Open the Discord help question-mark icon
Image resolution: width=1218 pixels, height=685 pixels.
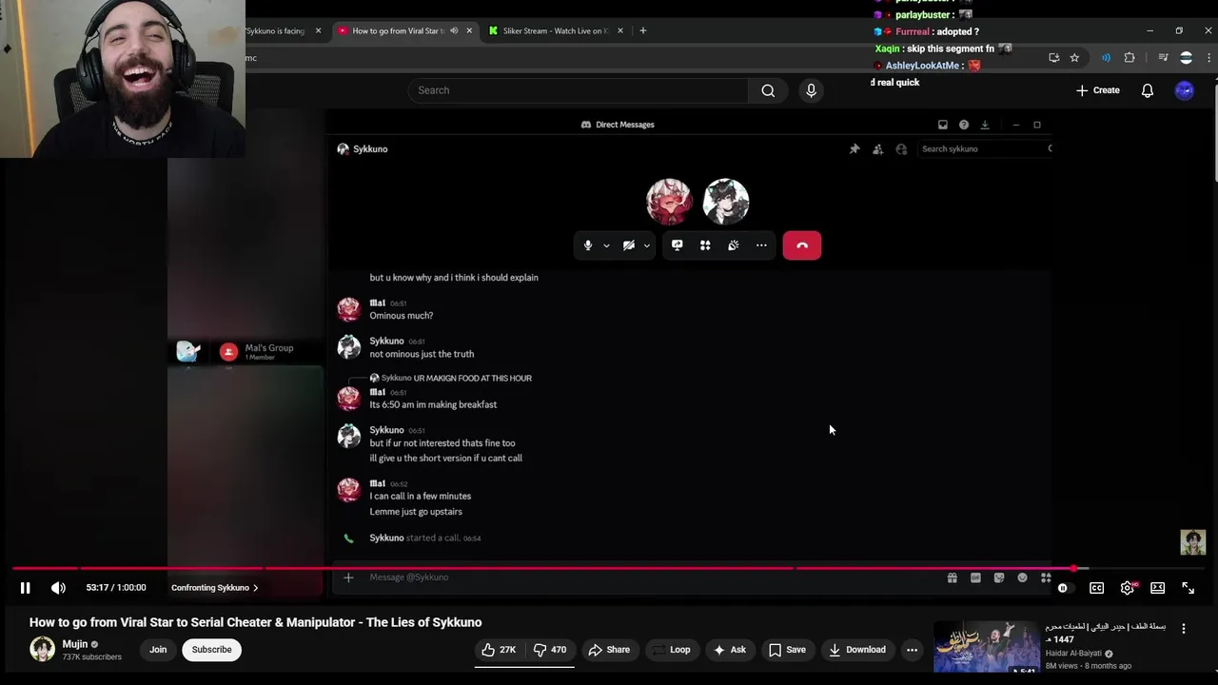coord(964,125)
